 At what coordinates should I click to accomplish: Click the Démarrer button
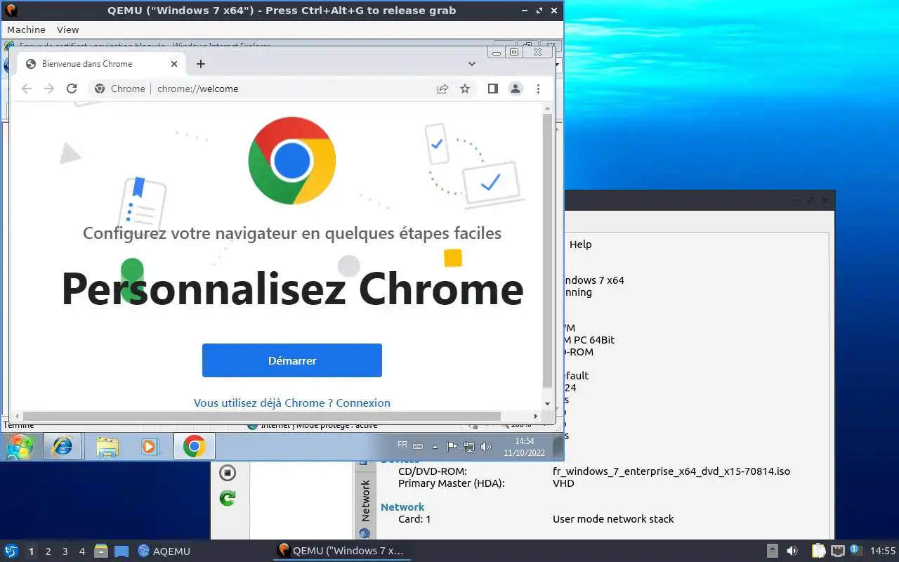pyautogui.click(x=292, y=360)
